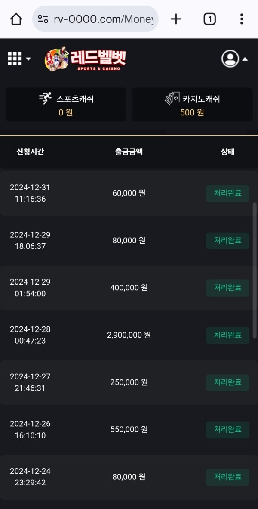The height and width of the screenshot is (509, 258).
Task: Open the browser three-dot menu
Action: [242, 19]
